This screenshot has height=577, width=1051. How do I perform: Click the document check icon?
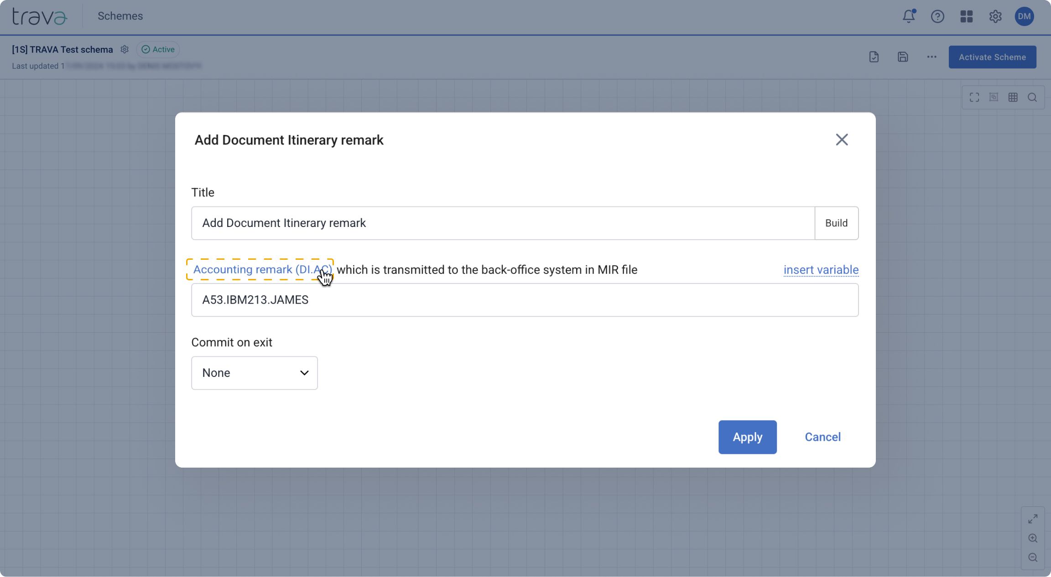(x=874, y=57)
